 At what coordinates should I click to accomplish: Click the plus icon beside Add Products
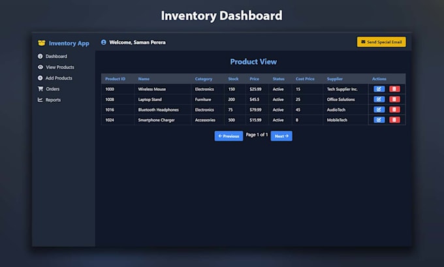(40, 78)
